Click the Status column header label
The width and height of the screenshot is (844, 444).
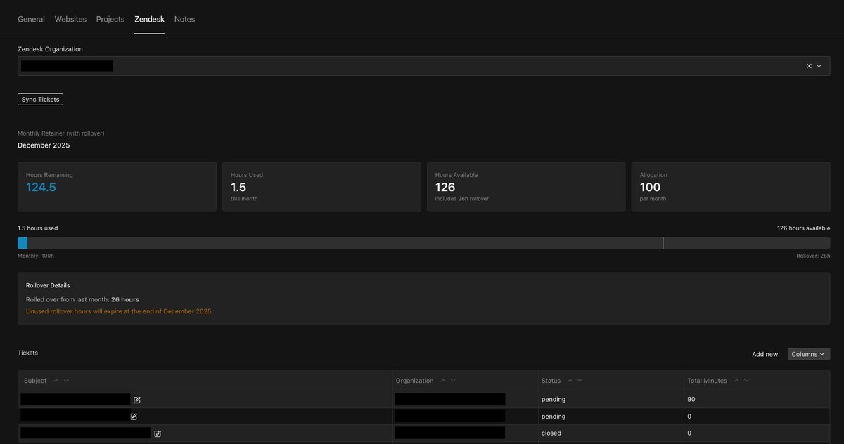551,381
